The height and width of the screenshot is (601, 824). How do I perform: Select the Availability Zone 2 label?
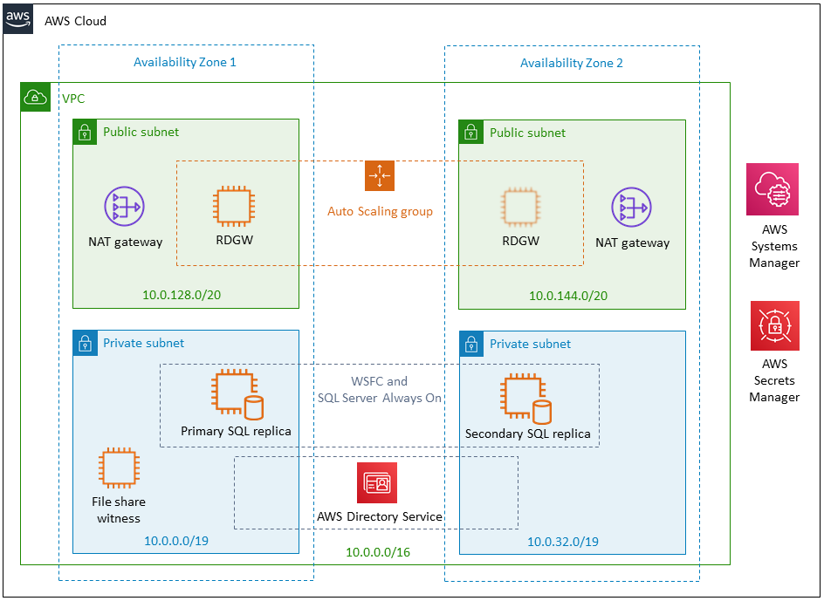(572, 62)
